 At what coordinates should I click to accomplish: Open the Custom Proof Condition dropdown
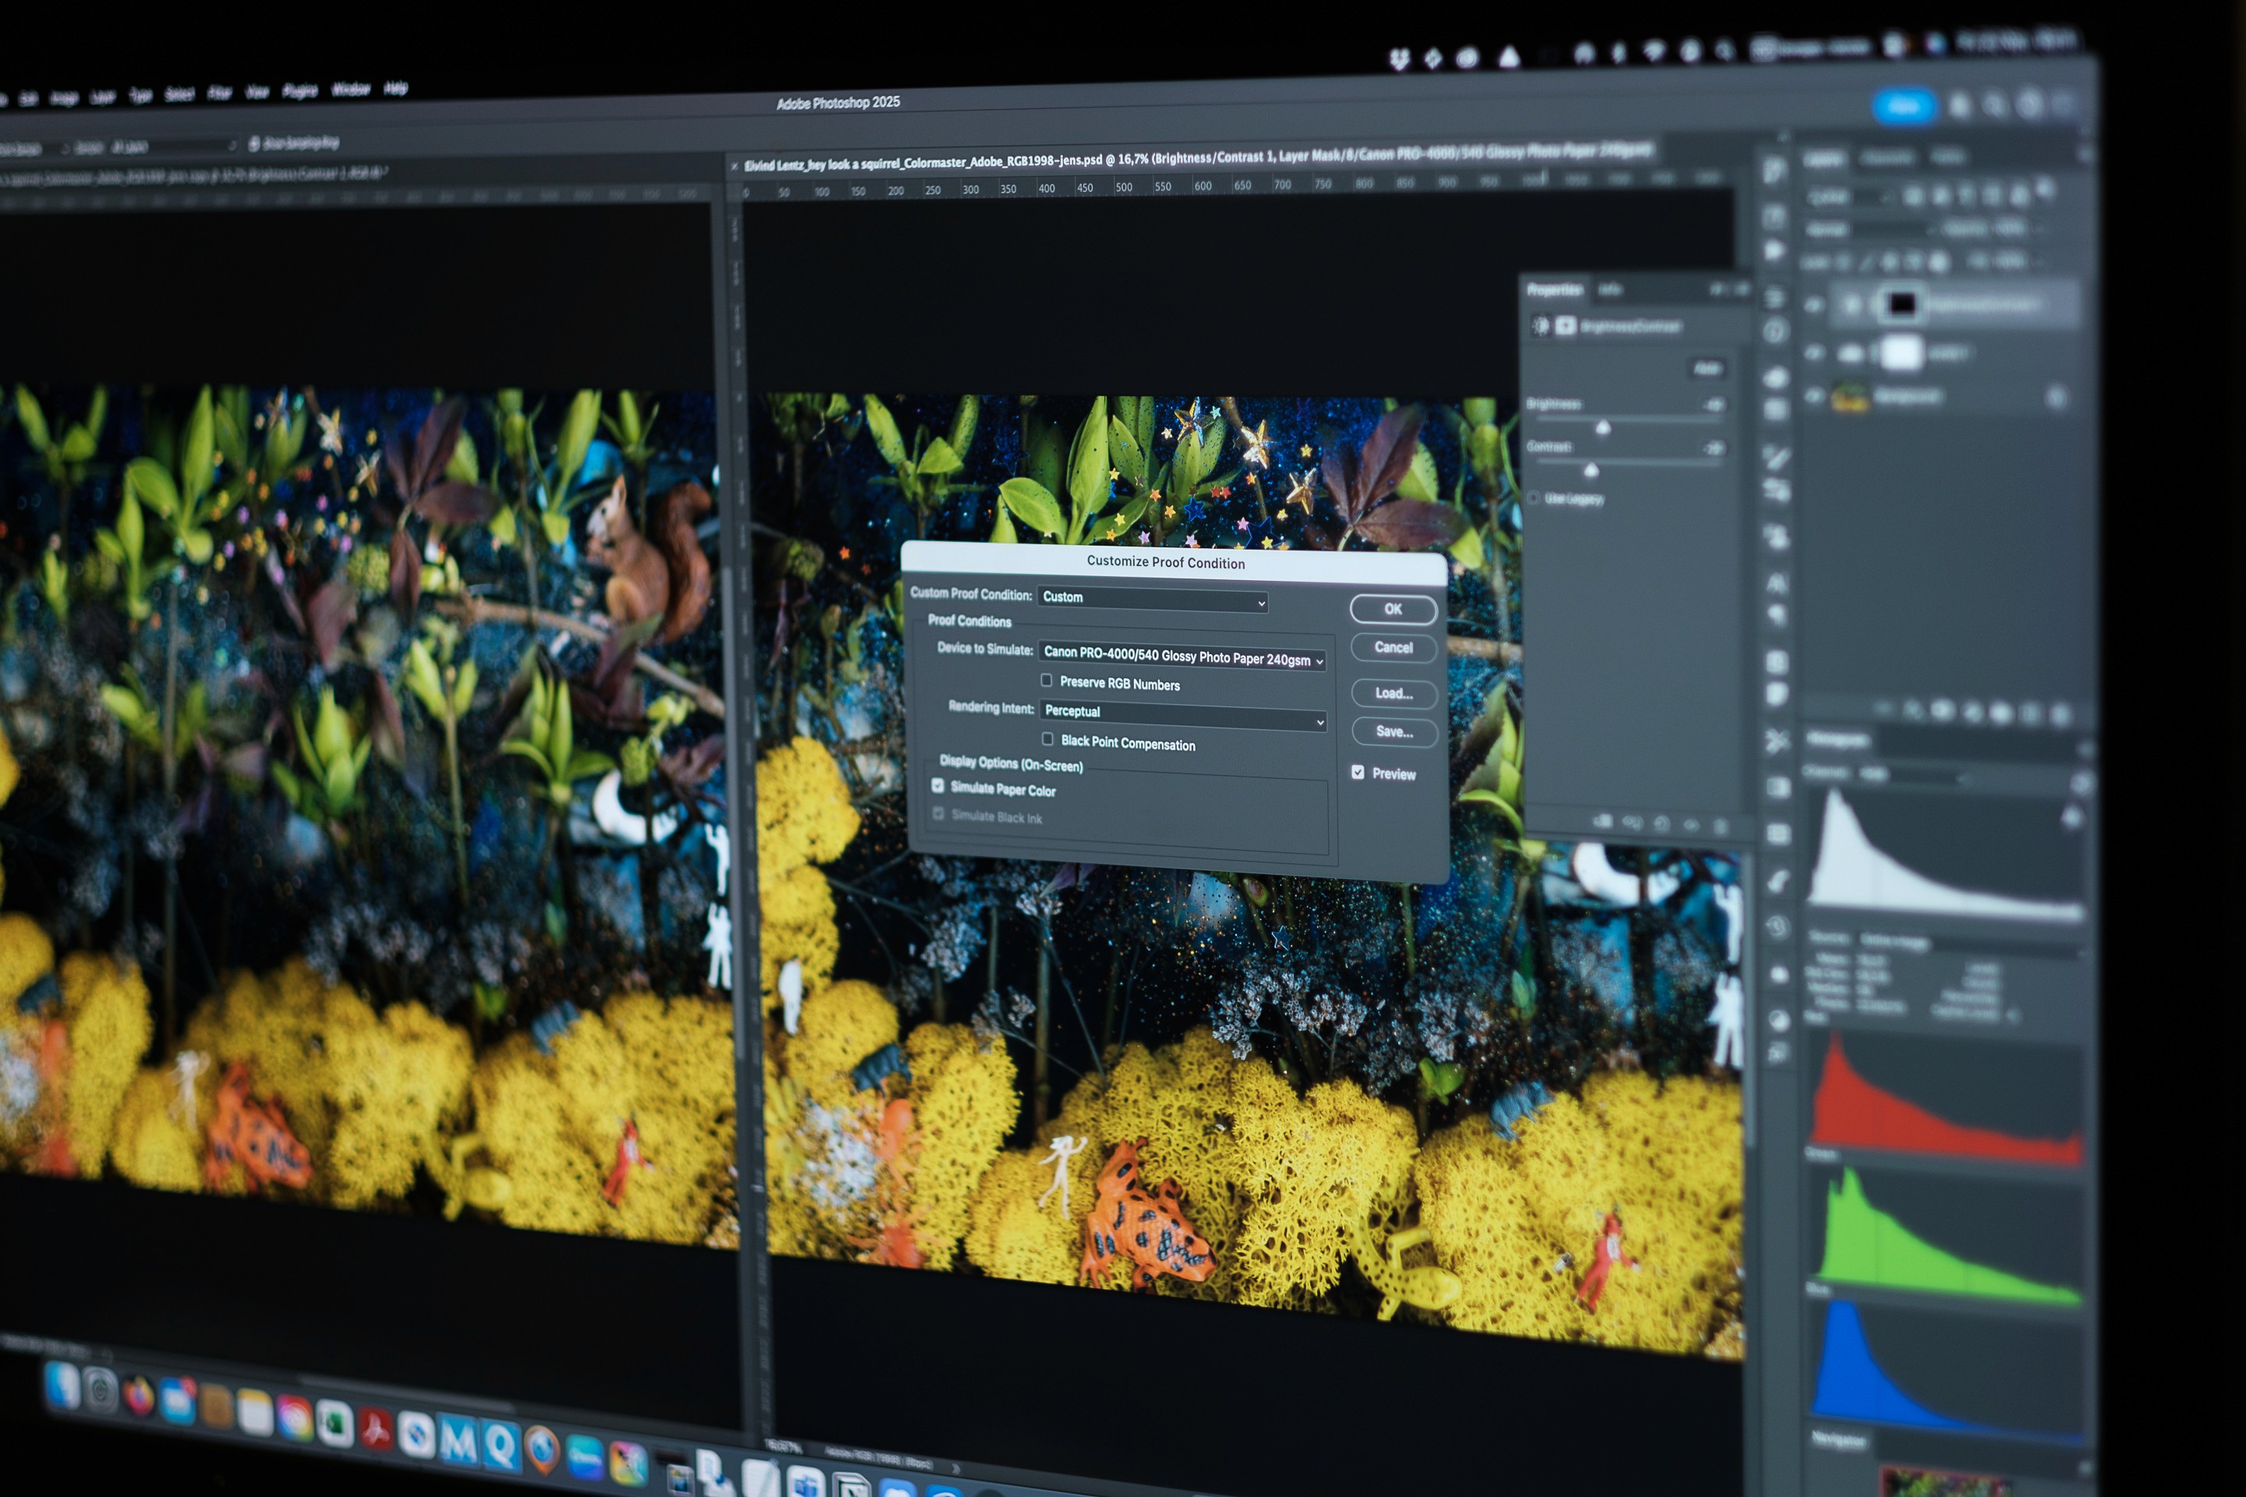coord(1153,600)
